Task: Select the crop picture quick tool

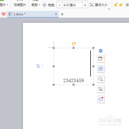Action: pyautogui.click(x=101, y=89)
